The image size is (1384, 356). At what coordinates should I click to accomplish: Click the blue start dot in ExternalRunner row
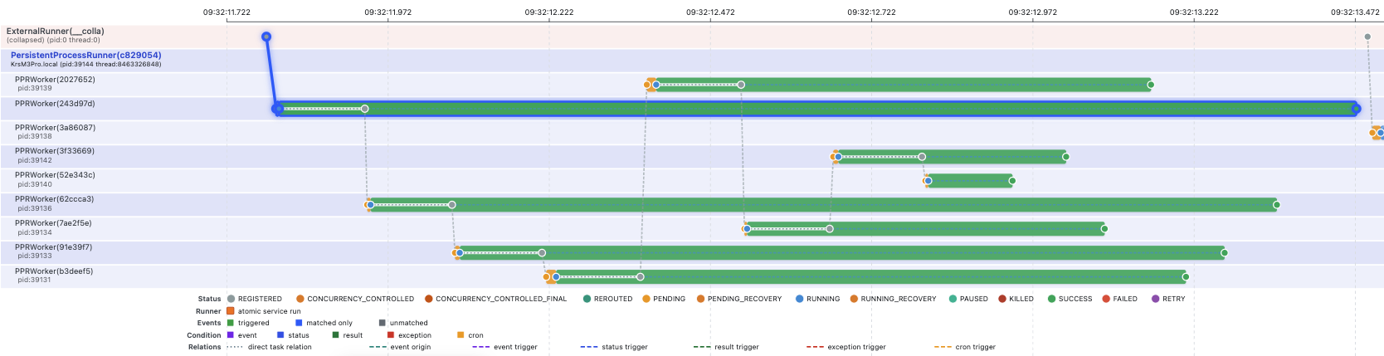[266, 37]
